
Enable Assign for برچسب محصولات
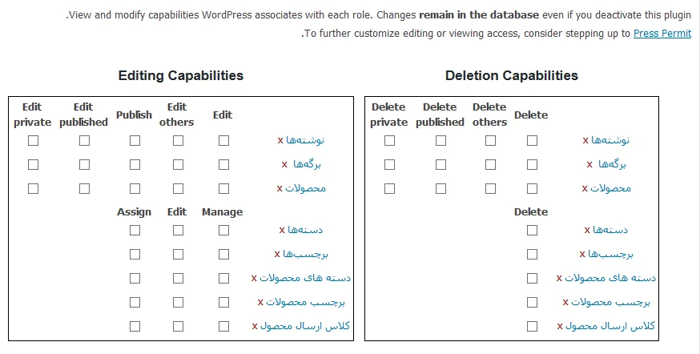tap(135, 303)
